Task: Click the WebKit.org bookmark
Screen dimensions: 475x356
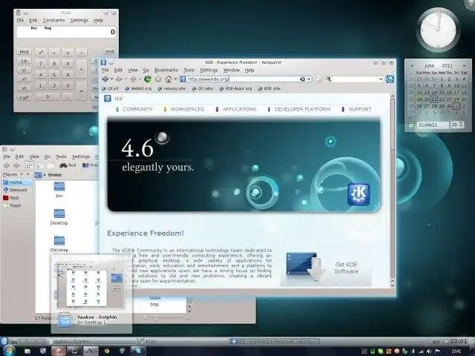Action: (138, 88)
